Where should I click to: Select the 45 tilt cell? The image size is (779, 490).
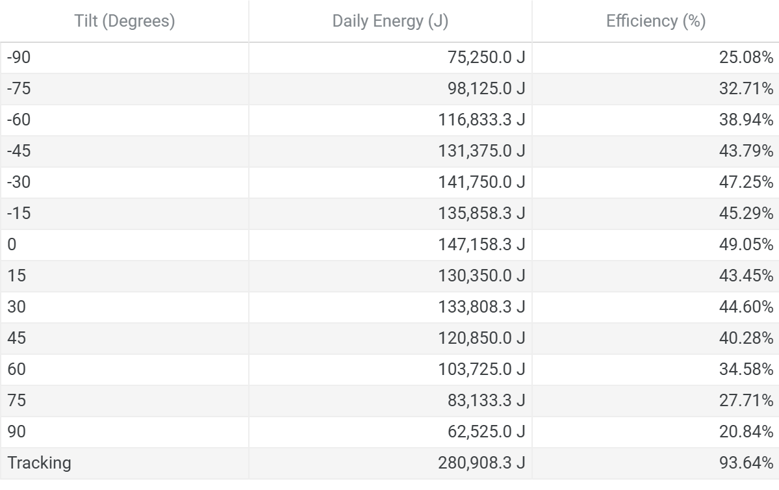[124, 339]
